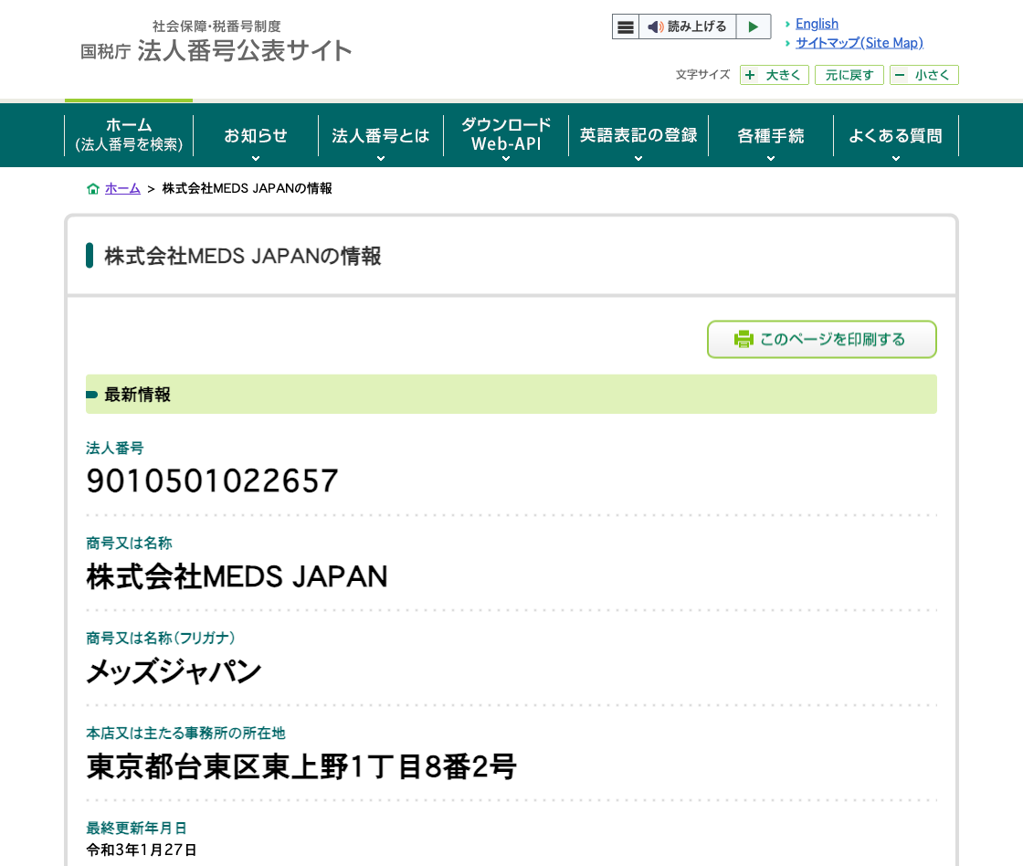Click the breadcrumb home icon

[x=93, y=188]
